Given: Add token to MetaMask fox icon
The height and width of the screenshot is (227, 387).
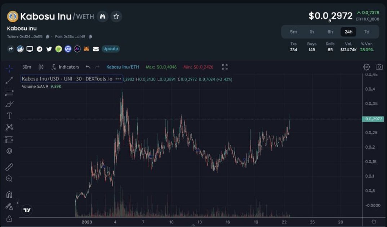Looking at the screenshot, I should tap(86, 49).
